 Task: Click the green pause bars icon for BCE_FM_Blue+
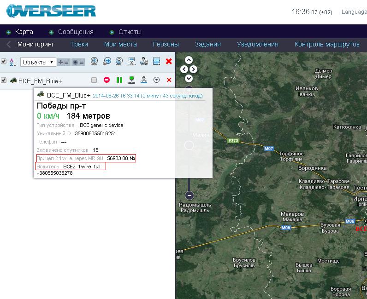click(119, 80)
